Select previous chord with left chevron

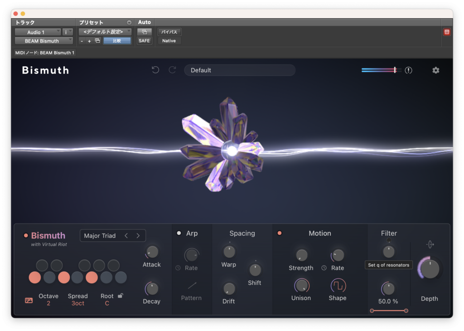[x=126, y=236]
